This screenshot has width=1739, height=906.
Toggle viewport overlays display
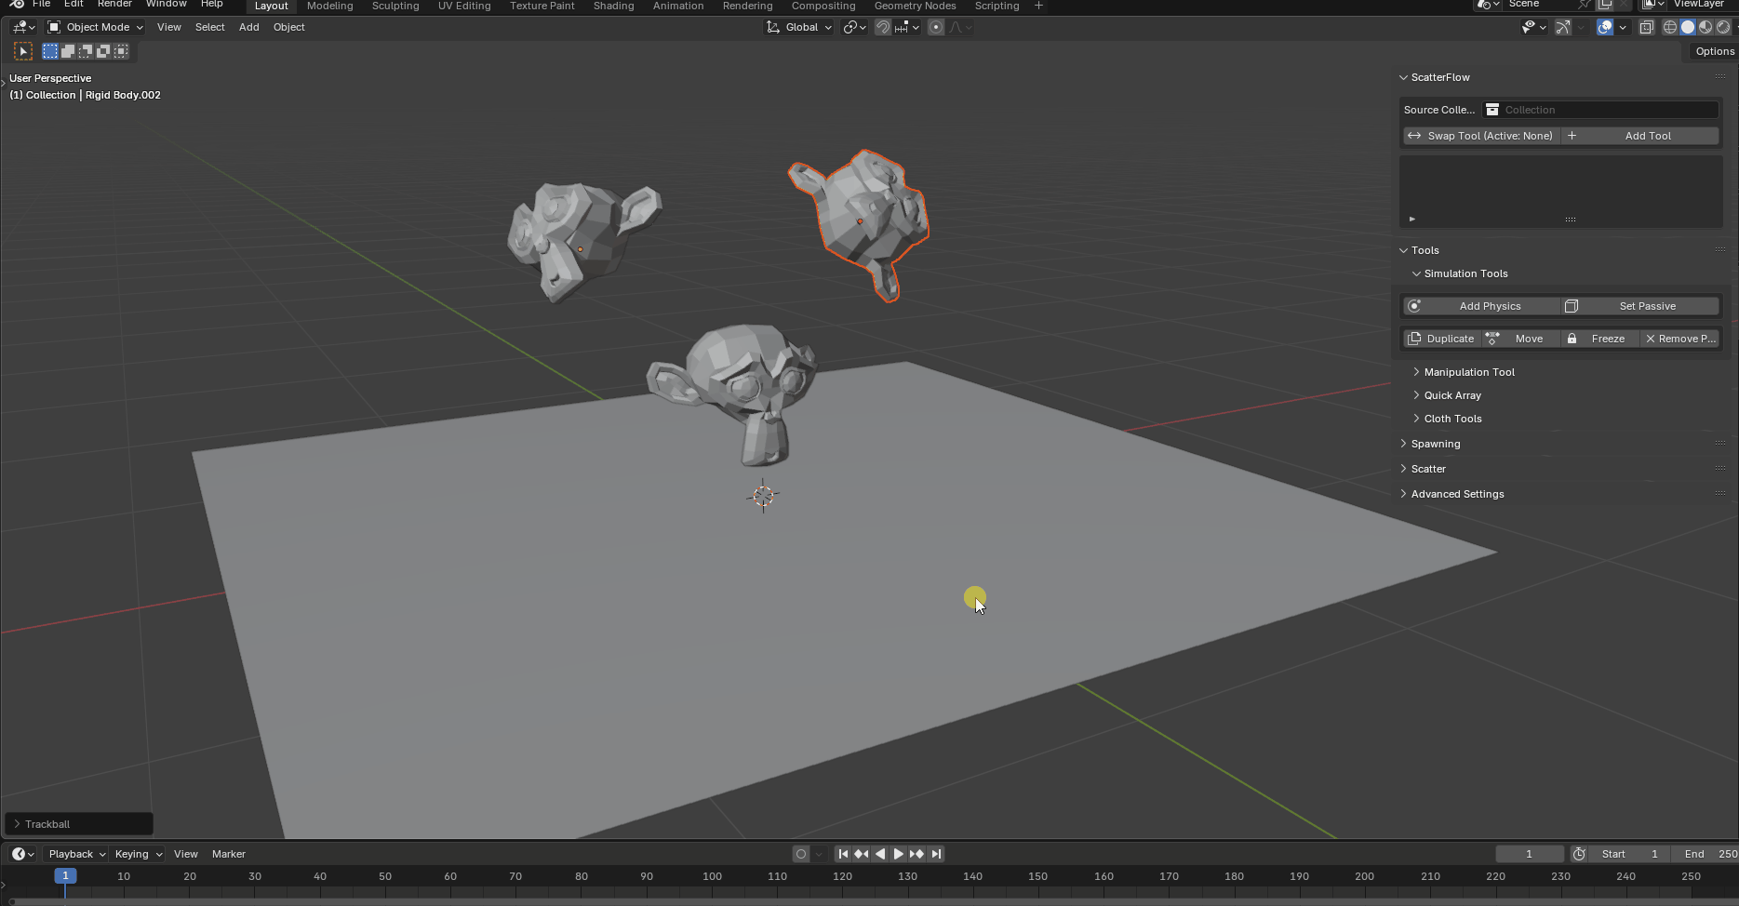click(1604, 27)
